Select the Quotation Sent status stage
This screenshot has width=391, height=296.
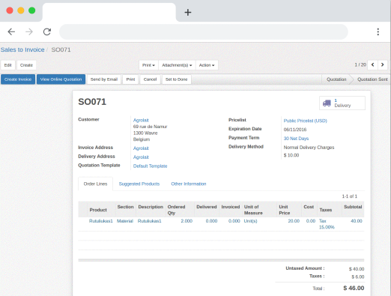pos(372,79)
